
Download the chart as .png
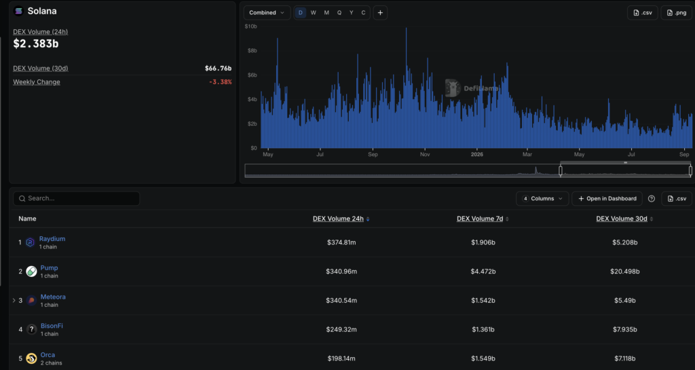(x=677, y=13)
